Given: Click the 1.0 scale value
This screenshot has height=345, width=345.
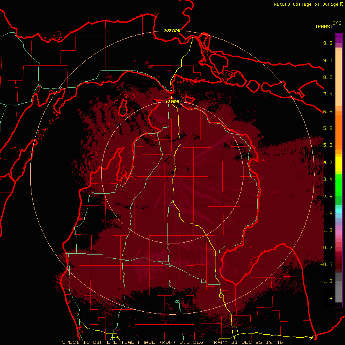Looking at the screenshot, I should pos(328,230).
